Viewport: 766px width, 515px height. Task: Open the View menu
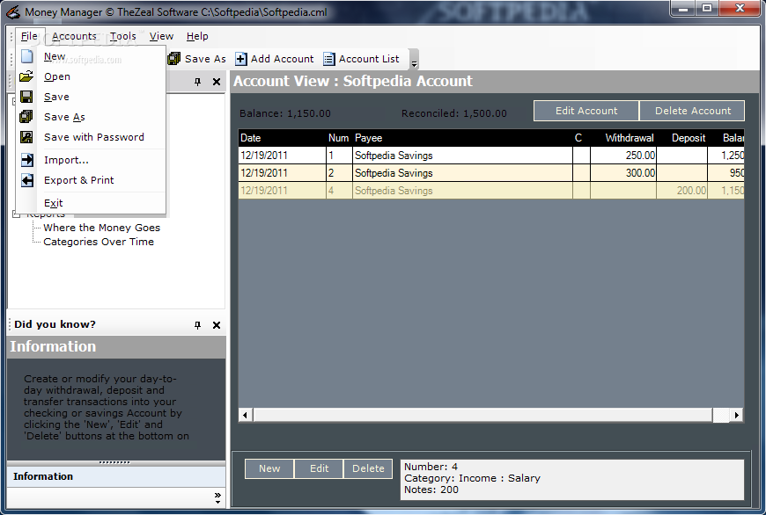coord(161,36)
